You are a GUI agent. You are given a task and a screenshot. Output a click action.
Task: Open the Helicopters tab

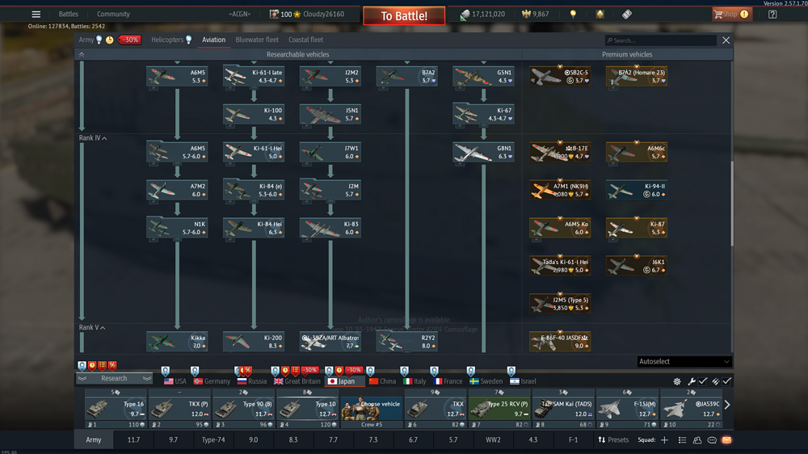pyautogui.click(x=167, y=40)
